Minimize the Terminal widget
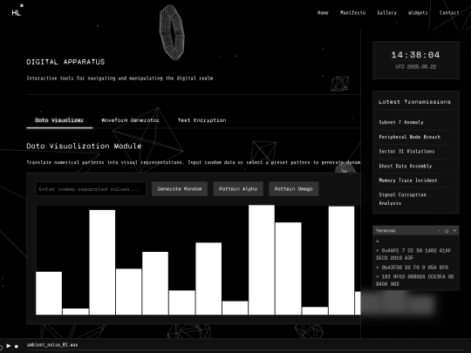The image size is (471, 353). coord(439,230)
